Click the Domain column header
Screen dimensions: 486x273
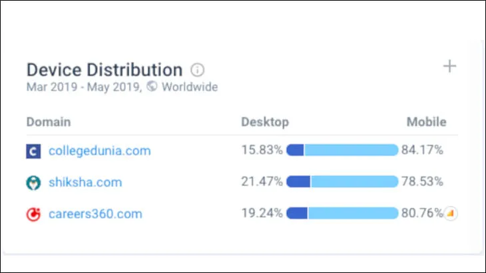[48, 122]
